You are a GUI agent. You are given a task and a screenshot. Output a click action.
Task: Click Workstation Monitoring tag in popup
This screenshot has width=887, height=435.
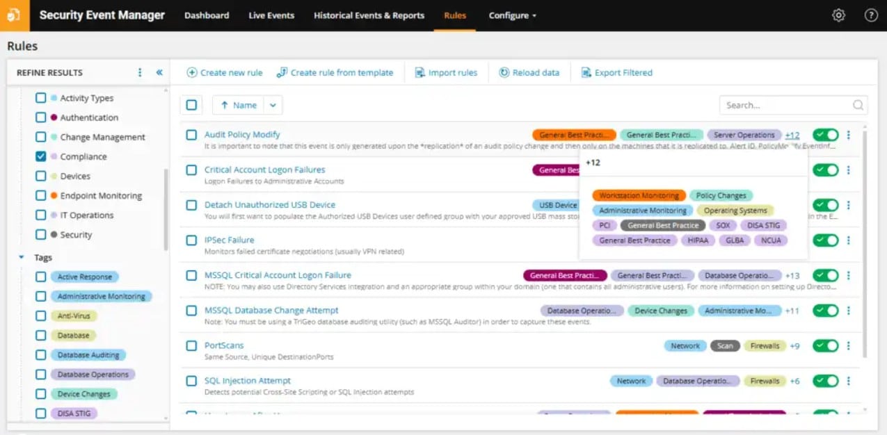(x=639, y=196)
